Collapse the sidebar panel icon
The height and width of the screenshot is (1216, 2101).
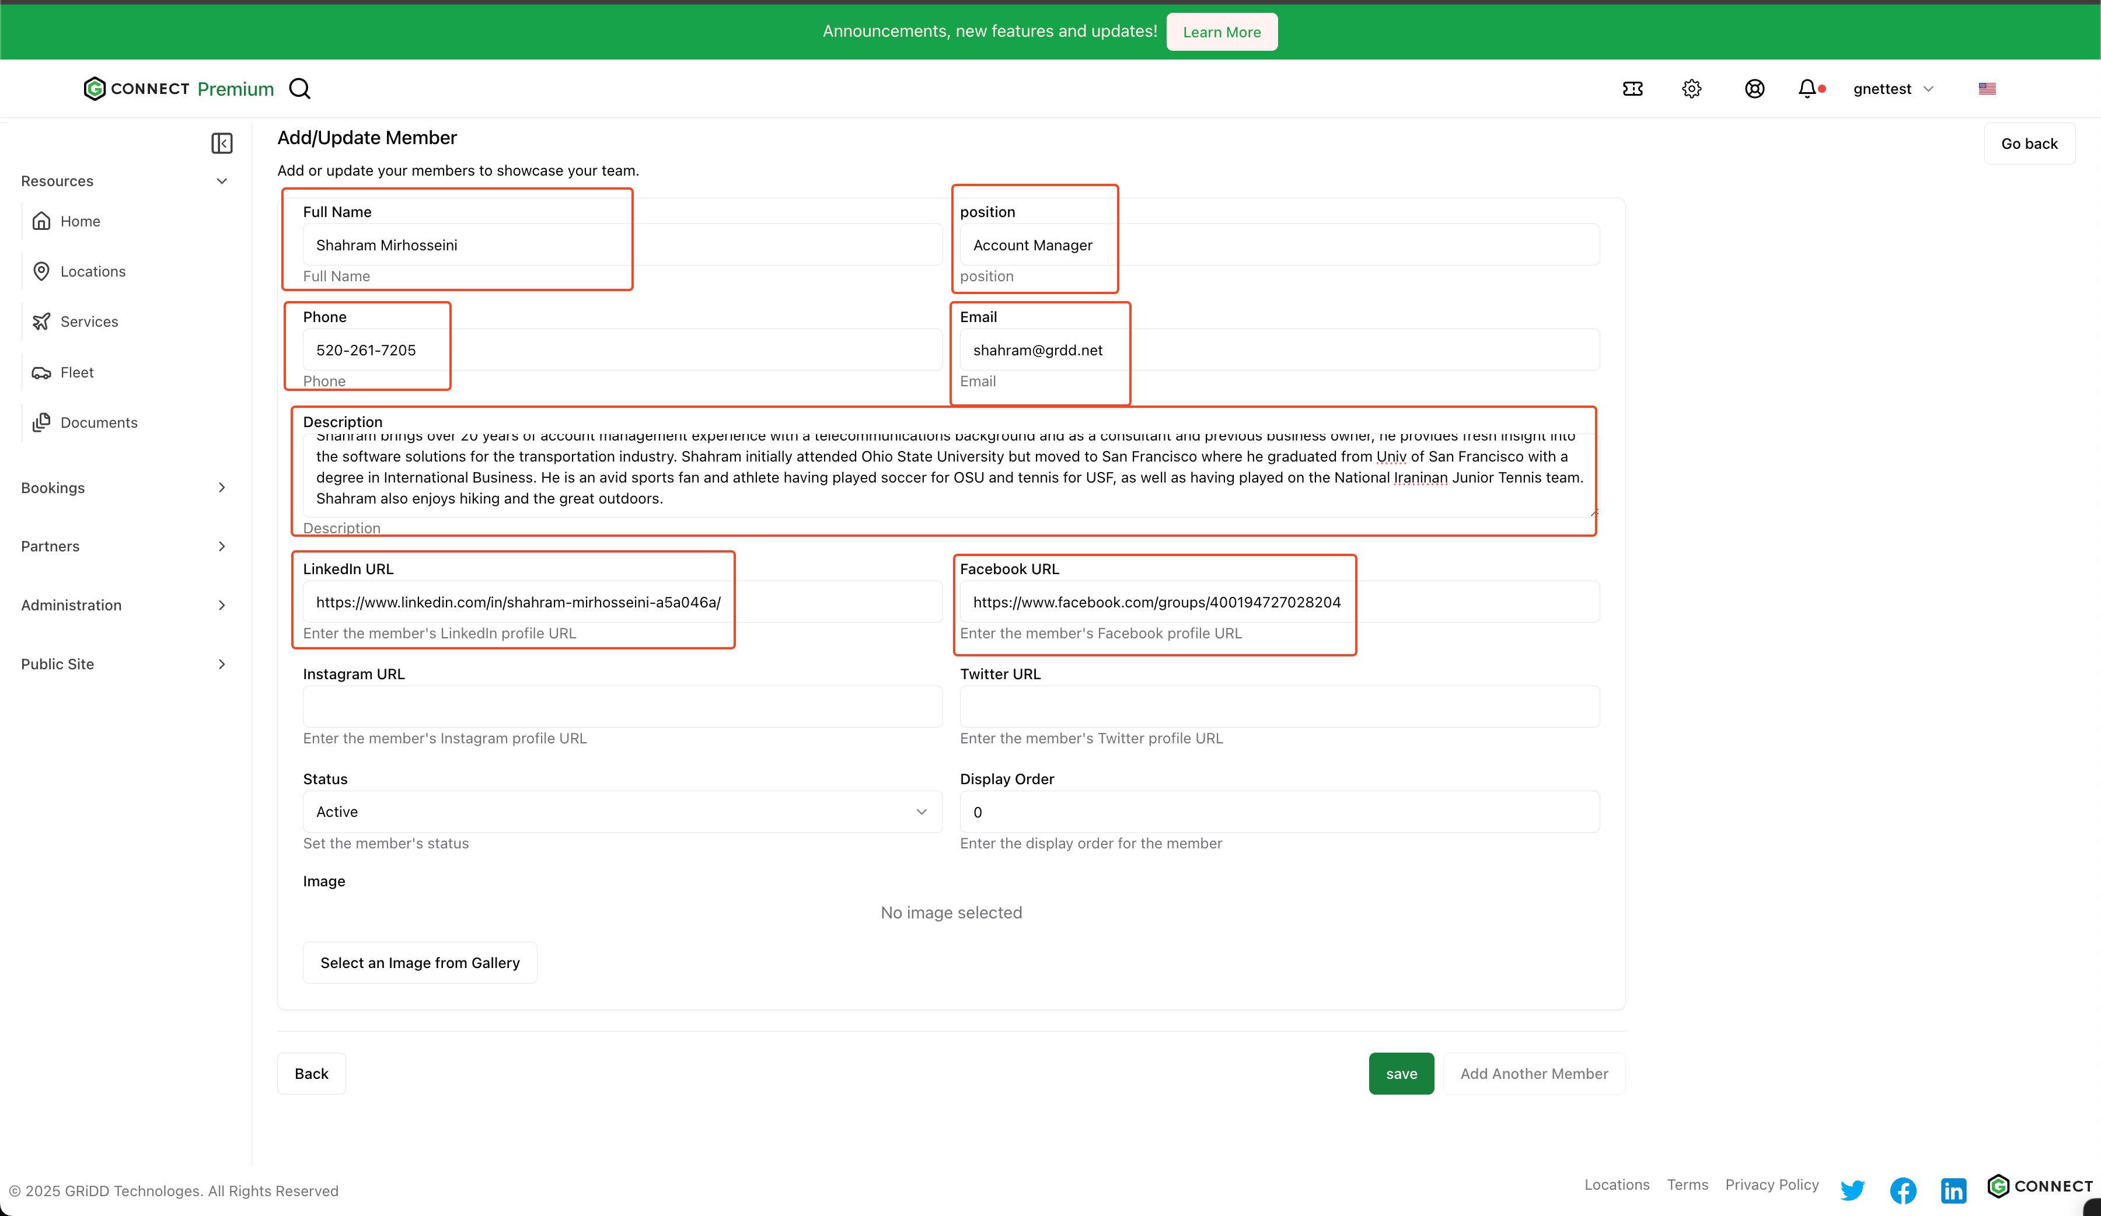(x=222, y=144)
